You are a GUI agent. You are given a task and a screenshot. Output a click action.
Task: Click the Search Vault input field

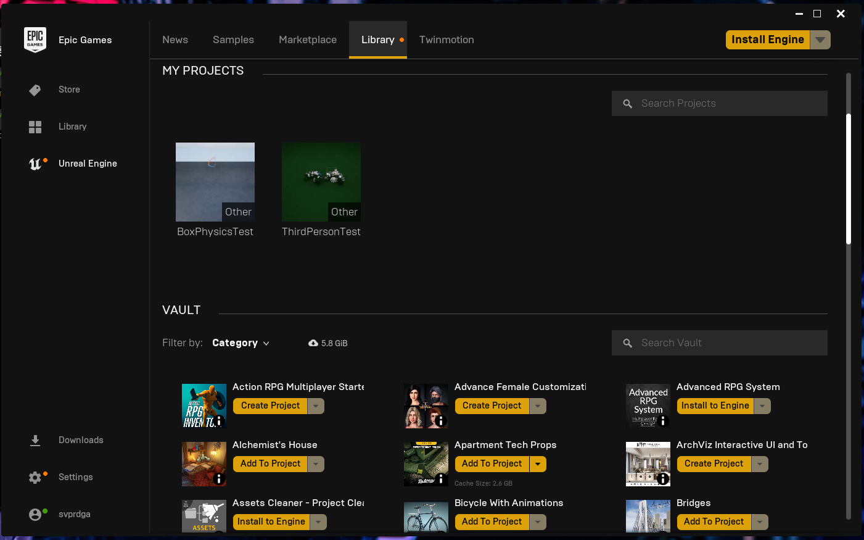pos(720,343)
